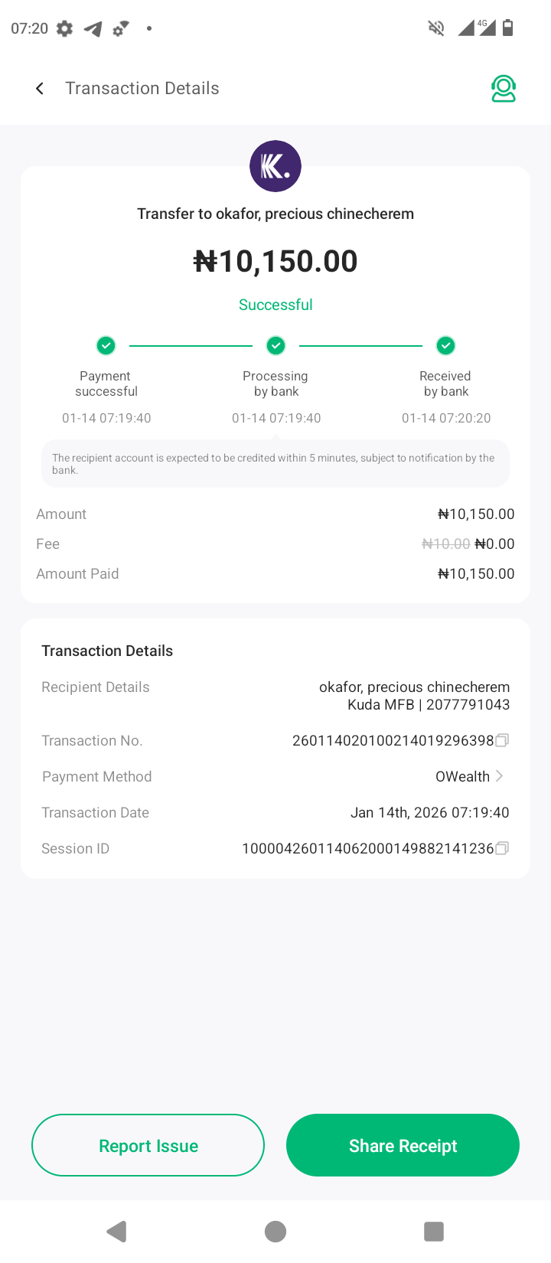Tap the muted notification bell icon
The width and height of the screenshot is (551, 1263).
(x=436, y=29)
